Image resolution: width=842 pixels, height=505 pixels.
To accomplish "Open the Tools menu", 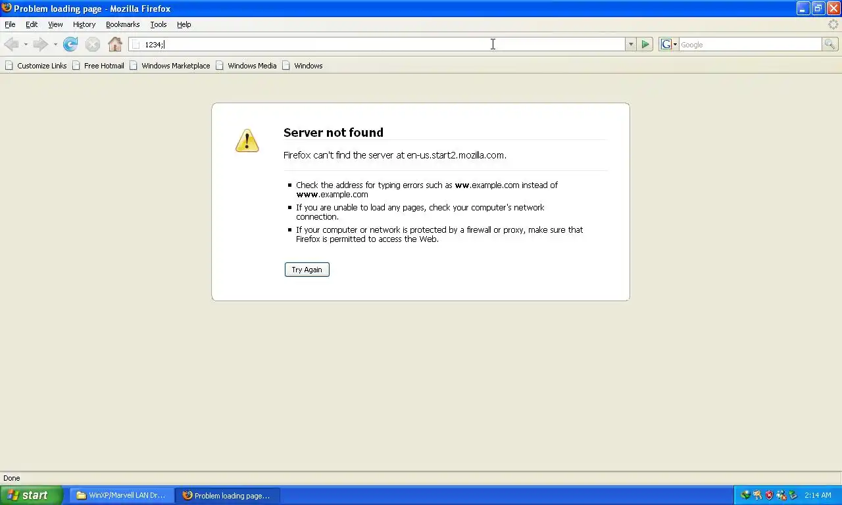I will pyautogui.click(x=159, y=24).
